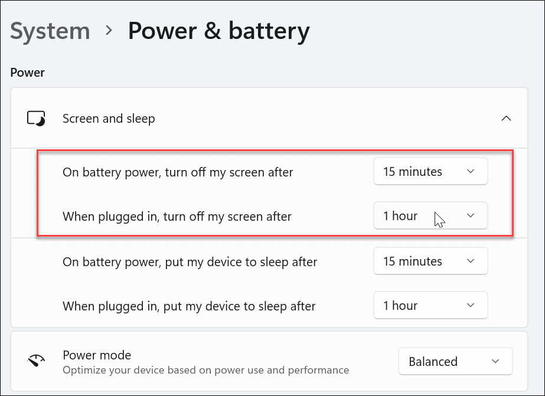Click the chevron on the battery sleep dropdown
This screenshot has height=396, width=545.
[470, 261]
